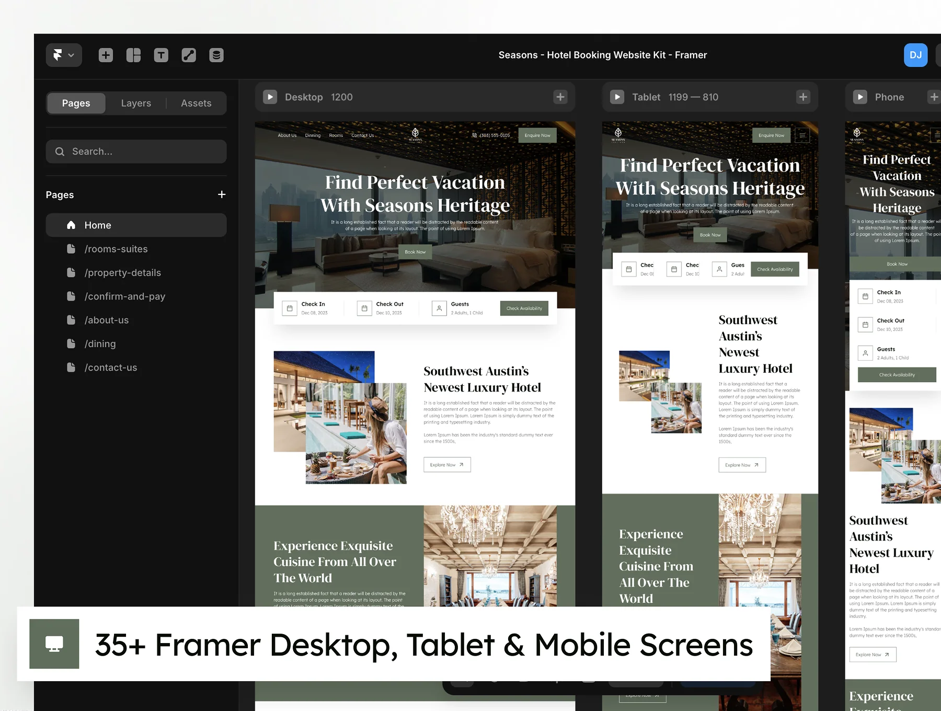Click Enquire Now button in desktop frame
This screenshot has height=711, width=941.
(x=537, y=135)
